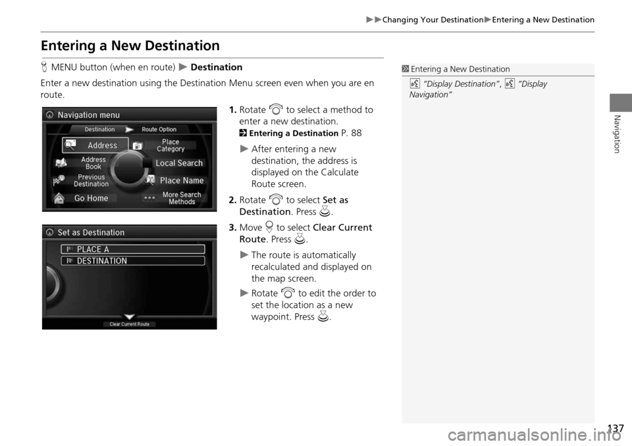Screen dimensions: 632x446
Task: Select the Previous Destination flag icon
Action: coord(59,180)
